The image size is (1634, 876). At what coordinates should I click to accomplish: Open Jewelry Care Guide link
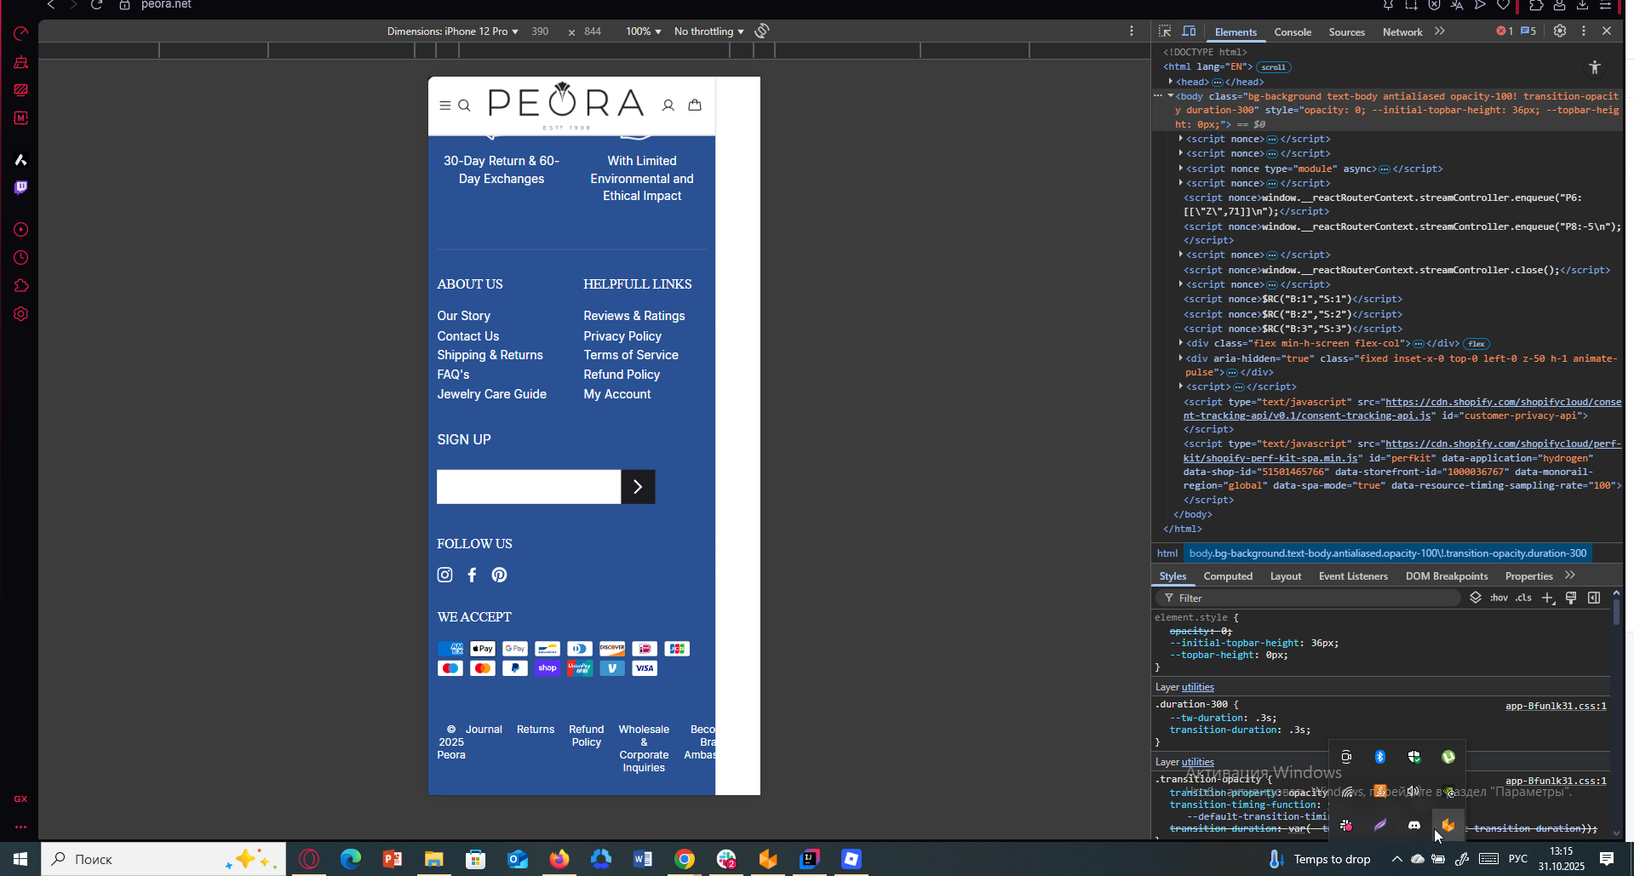click(x=491, y=394)
